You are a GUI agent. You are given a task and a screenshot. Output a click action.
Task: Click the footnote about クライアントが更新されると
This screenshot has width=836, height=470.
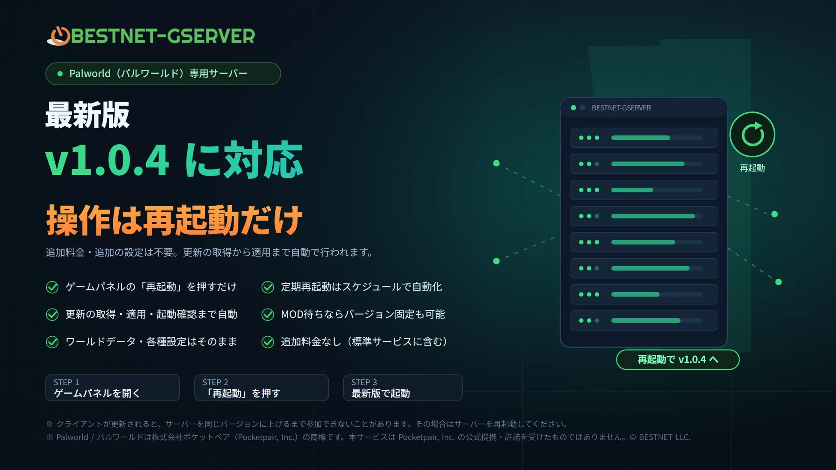307,424
